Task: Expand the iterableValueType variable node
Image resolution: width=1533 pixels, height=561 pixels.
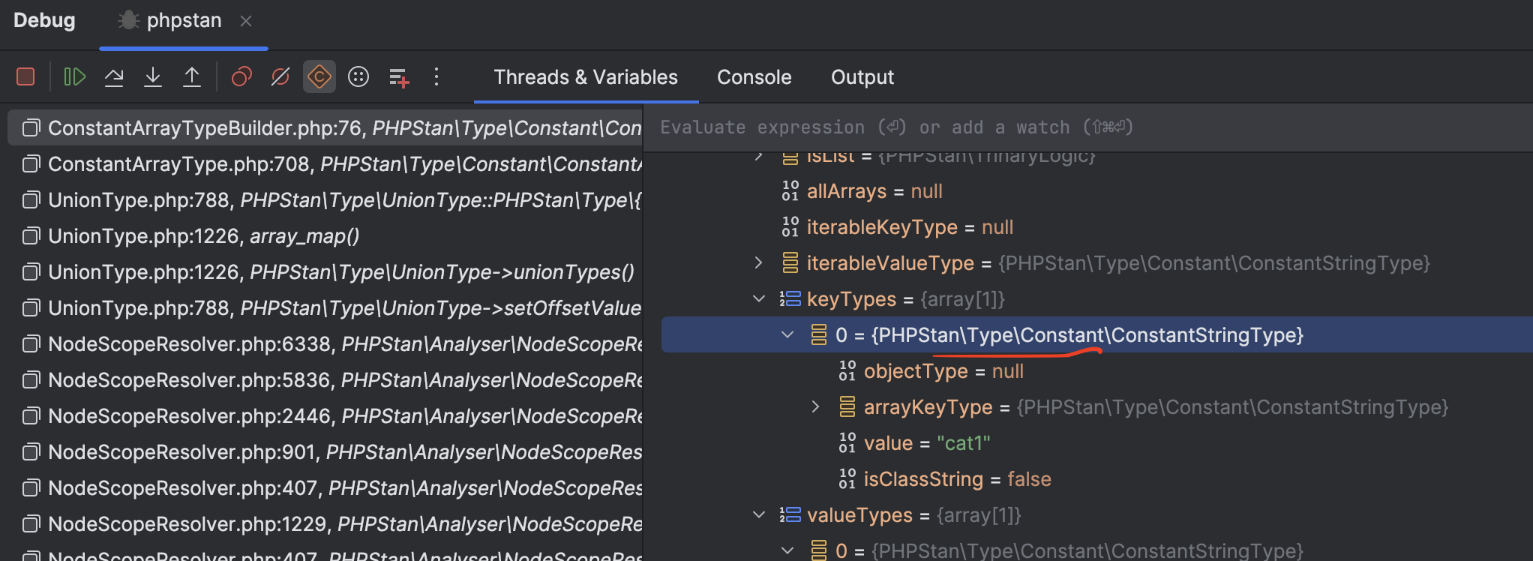Action: tap(759, 263)
